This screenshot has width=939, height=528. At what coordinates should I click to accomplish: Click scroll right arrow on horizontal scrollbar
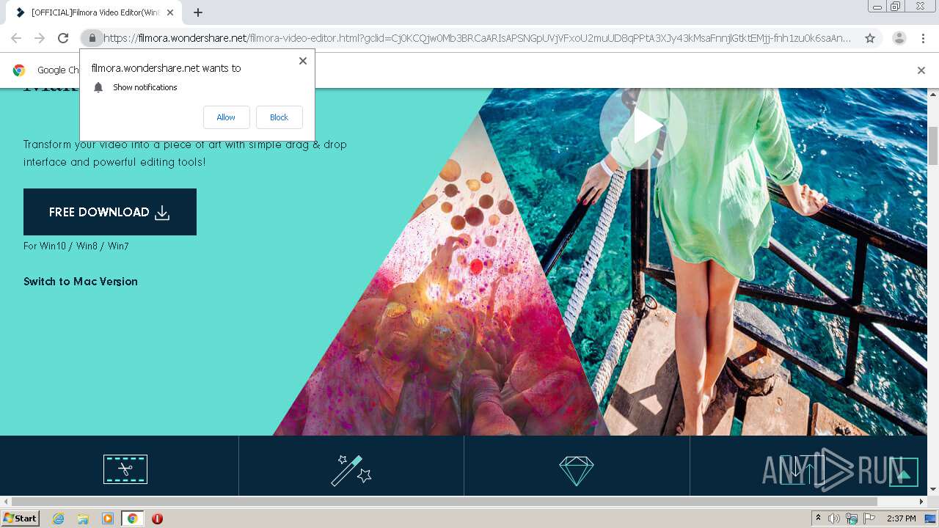pos(921,502)
